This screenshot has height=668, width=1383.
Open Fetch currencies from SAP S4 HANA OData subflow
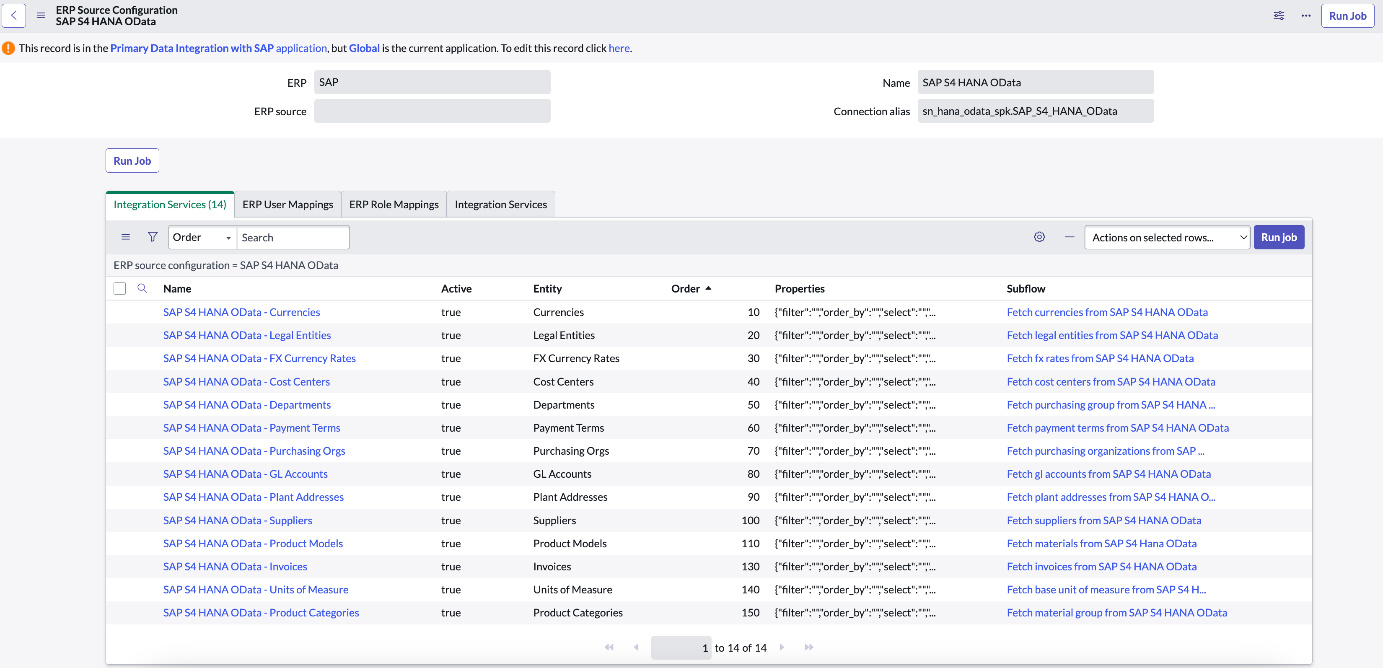coord(1107,312)
